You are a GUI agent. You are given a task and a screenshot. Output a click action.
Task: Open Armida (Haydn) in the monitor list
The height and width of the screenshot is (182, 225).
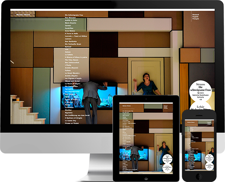point(71,76)
